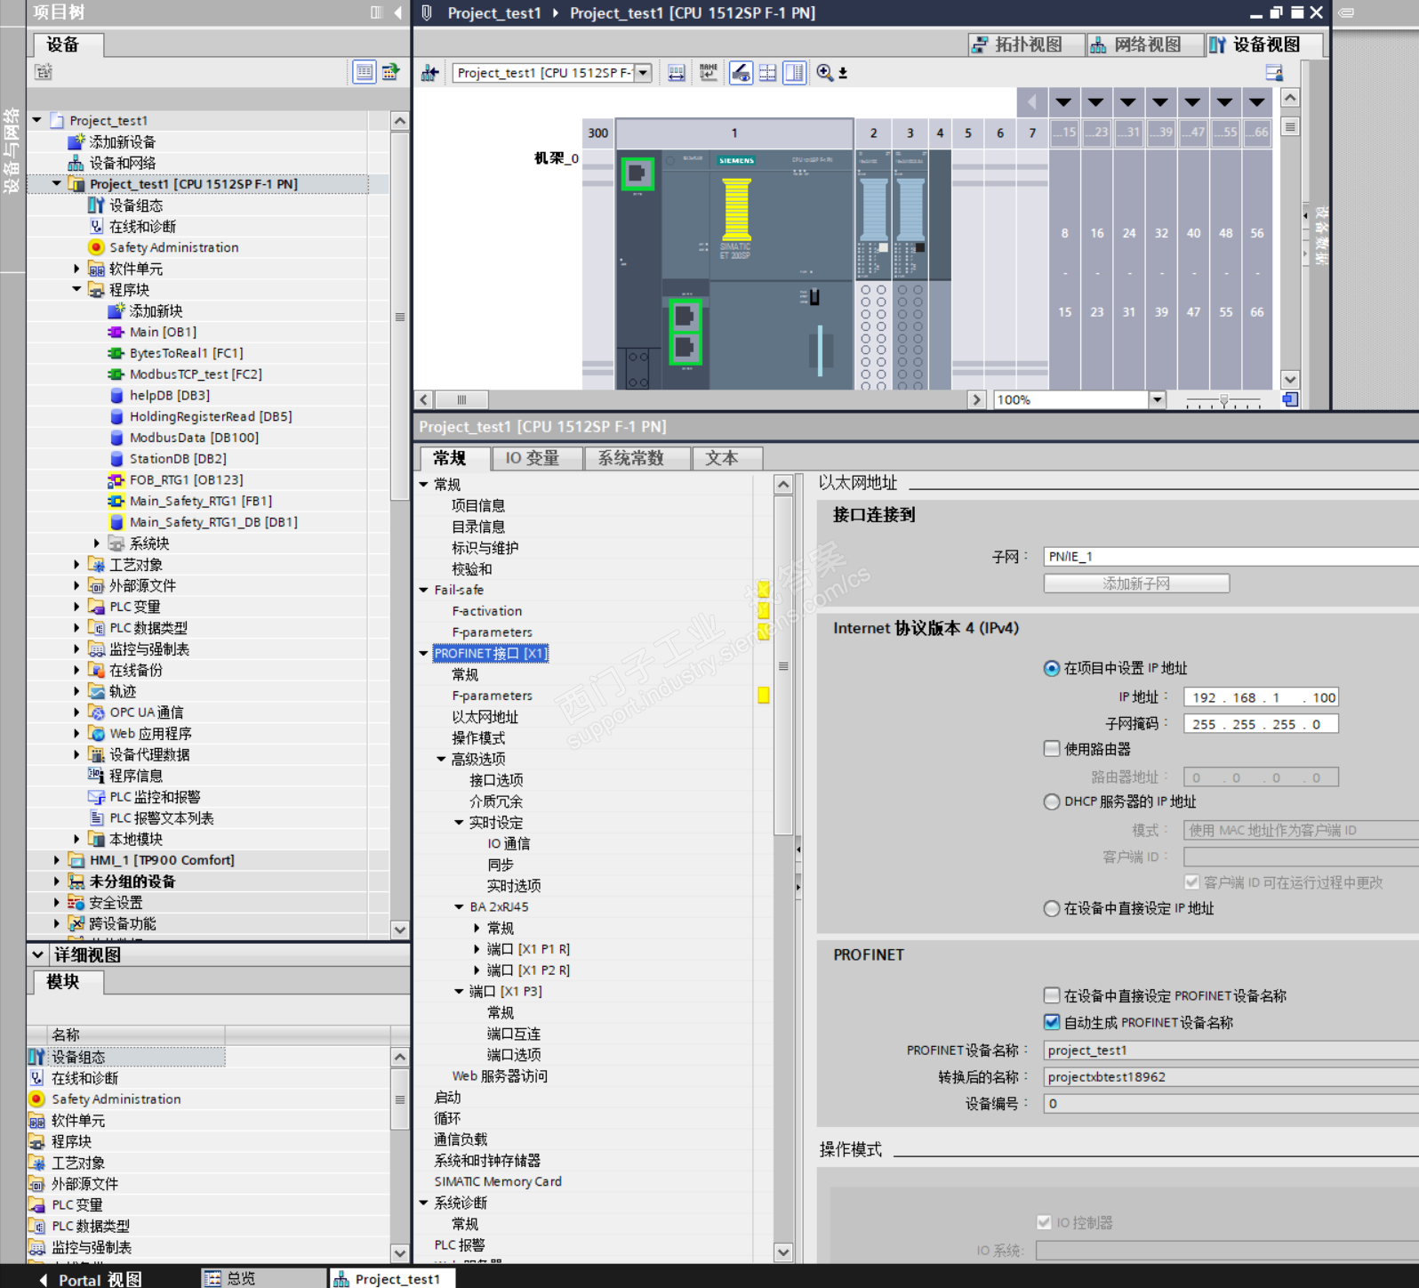
Task: Select 在项目中设置 IP 地址 radio button
Action: tap(1052, 668)
